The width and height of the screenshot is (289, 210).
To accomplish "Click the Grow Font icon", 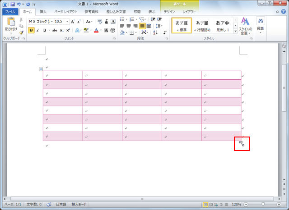I will [73, 22].
